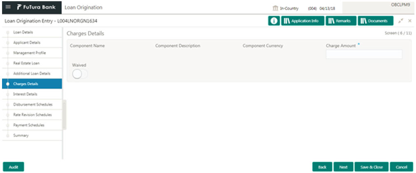Go to Real Estate Loan step
This screenshot has height=173, width=416.
point(32,63)
